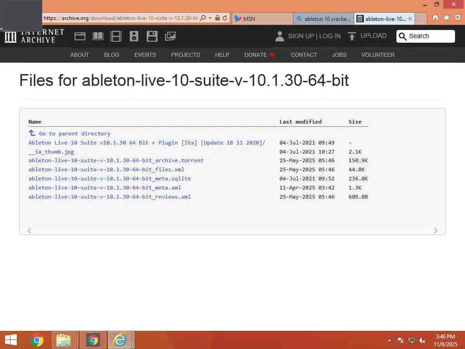Open the EVENTS menu item

(145, 55)
